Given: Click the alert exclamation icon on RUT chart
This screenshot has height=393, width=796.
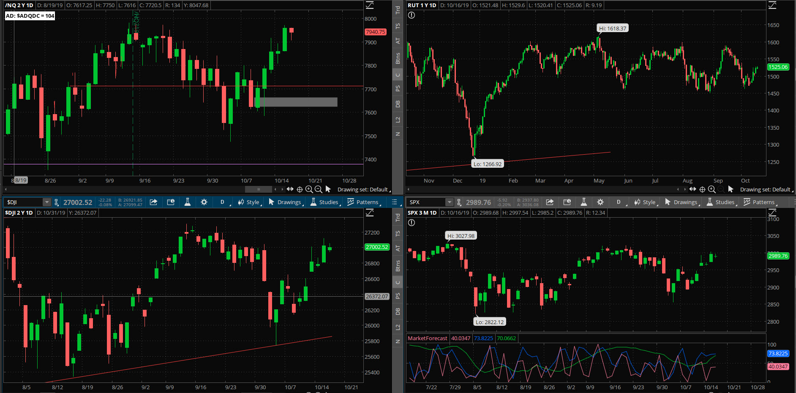Looking at the screenshot, I should click(x=412, y=15).
